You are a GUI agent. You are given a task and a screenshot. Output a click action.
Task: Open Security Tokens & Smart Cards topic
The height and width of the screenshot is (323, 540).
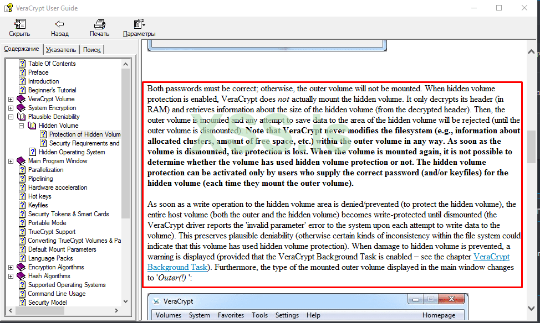click(69, 214)
